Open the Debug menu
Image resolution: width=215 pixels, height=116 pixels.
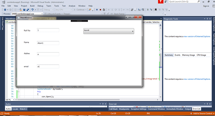pyautogui.click(x=40, y=6)
